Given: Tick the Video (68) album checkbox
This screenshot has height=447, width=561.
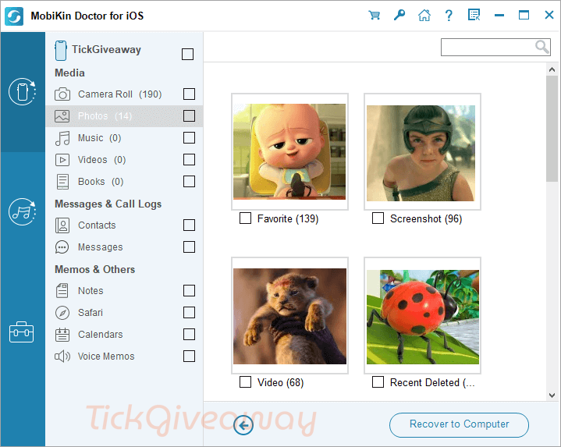Looking at the screenshot, I should (245, 382).
